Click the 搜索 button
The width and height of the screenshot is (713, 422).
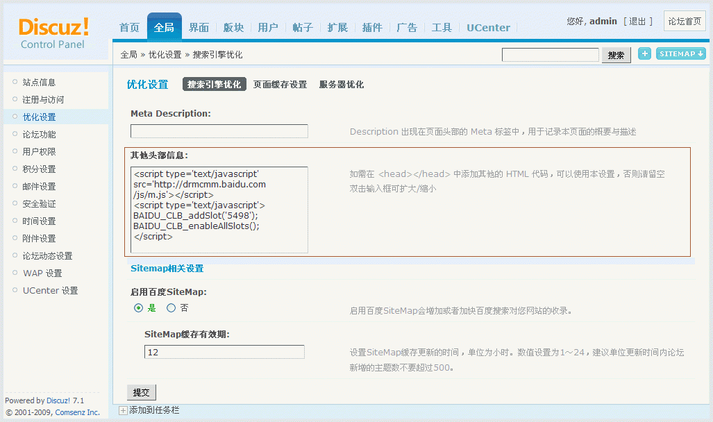click(x=616, y=55)
